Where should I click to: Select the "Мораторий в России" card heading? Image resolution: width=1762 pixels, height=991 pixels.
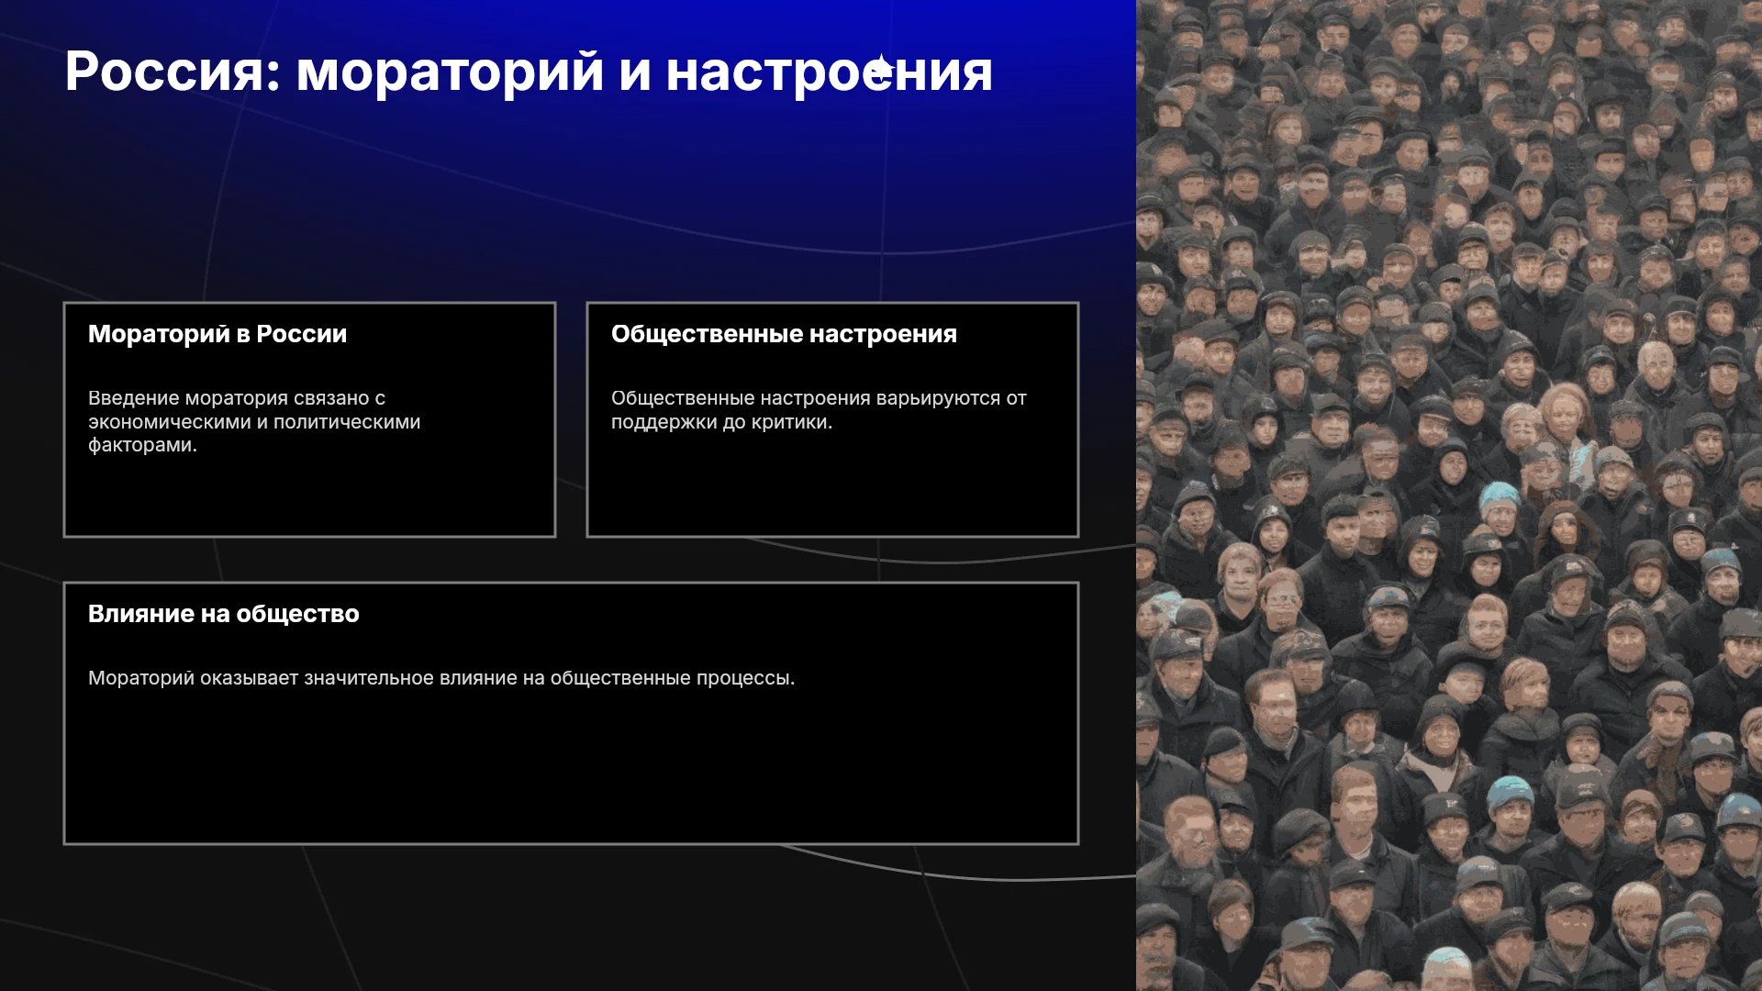217,334
